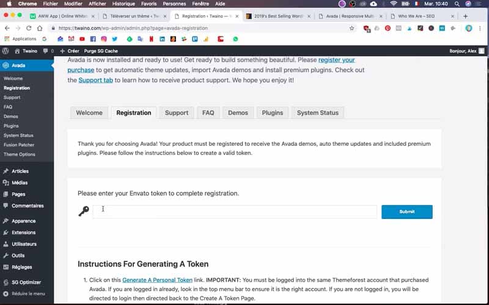
Task: Open the YouTube bookmark icon
Action: tap(82, 39)
